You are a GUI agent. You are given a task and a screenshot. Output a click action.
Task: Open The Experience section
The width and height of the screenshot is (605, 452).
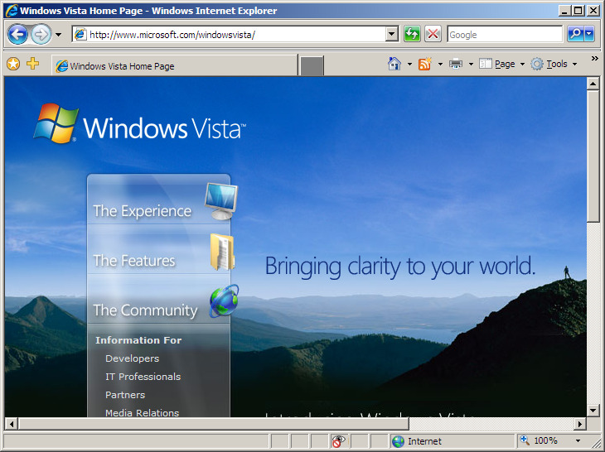(143, 211)
